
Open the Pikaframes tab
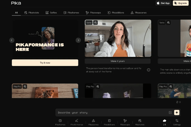pos(71,13)
